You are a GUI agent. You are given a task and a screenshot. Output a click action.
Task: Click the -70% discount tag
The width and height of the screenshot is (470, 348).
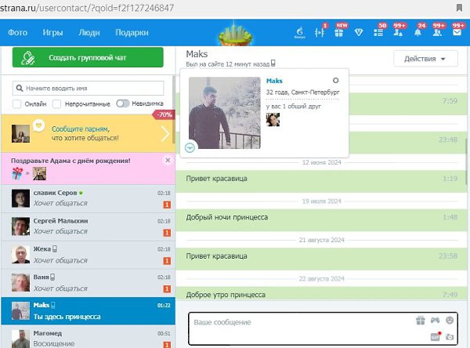[x=164, y=114]
